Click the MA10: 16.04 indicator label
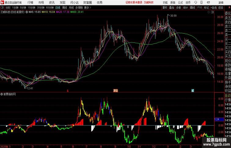The width and height of the screenshot is (231, 148). pos(48,12)
